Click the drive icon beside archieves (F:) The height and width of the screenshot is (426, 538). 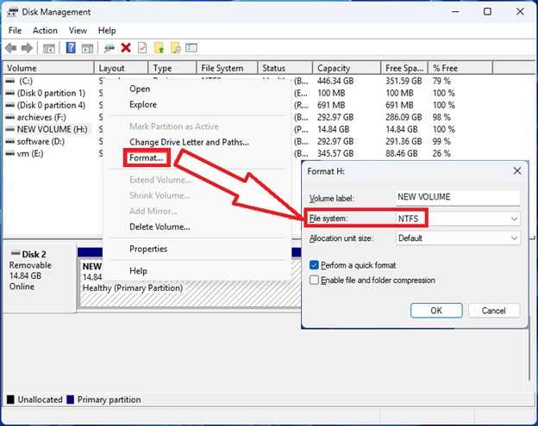[10, 117]
